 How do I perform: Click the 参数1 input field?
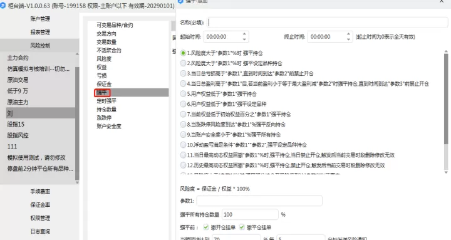[259, 201]
